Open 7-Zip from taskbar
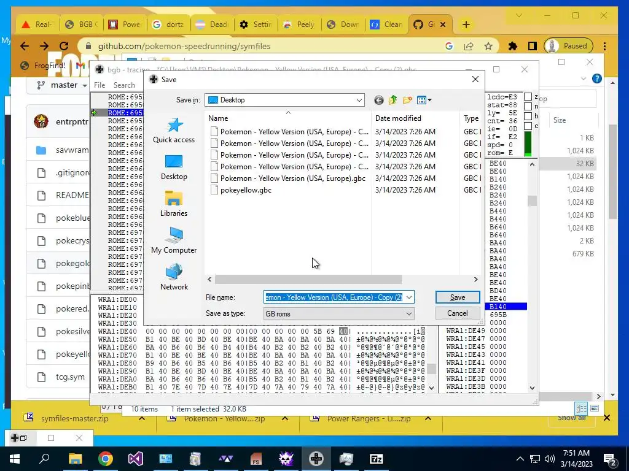The height and width of the screenshot is (471, 629). point(377,459)
